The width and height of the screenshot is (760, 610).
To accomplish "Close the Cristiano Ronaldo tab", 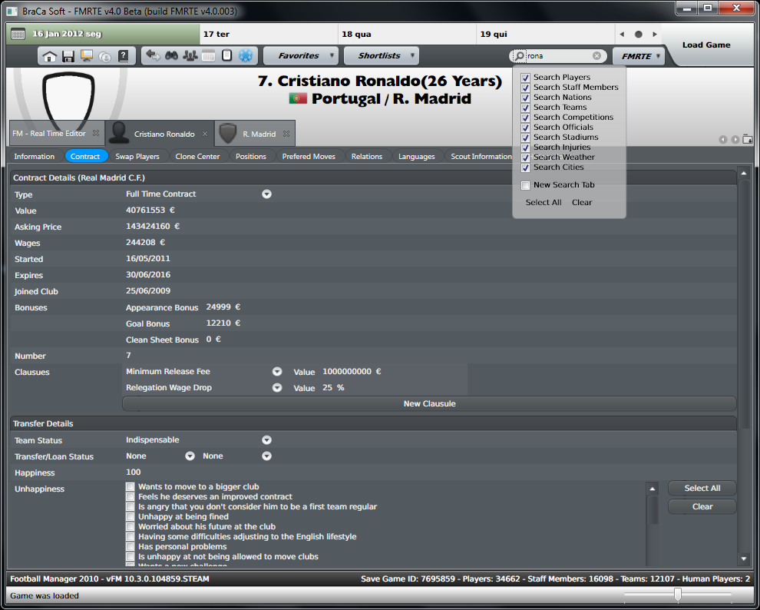I will click(x=205, y=134).
